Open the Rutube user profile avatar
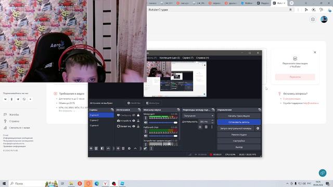 click(x=324, y=20)
